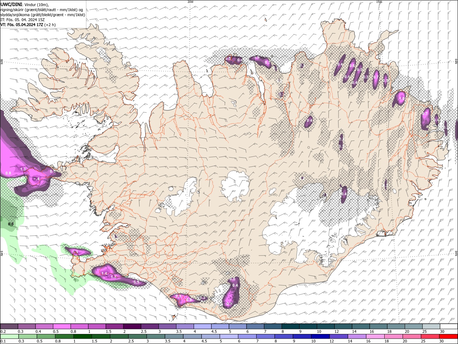
Task: Pick the medium green 0.8 swatch in the bottom row
Action: (64, 336)
